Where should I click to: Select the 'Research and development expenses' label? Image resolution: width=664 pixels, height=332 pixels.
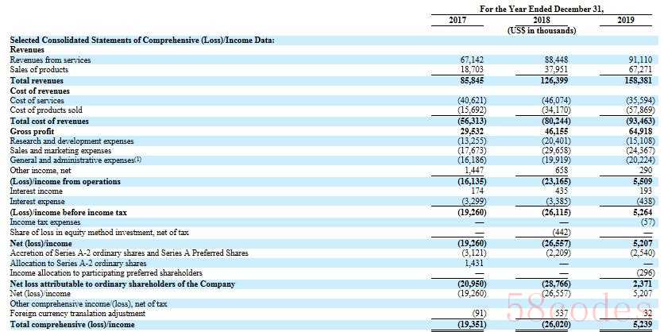71,141
